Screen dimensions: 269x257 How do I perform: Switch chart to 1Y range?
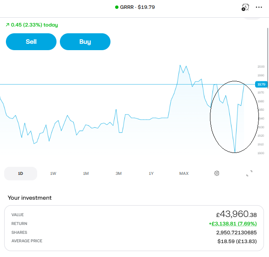pyautogui.click(x=151, y=174)
